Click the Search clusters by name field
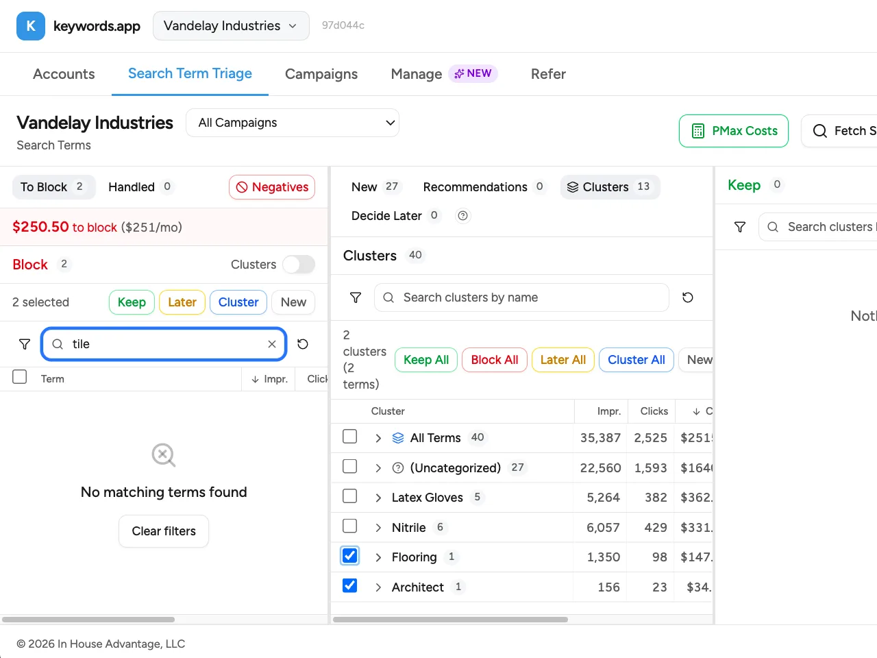Viewport: 877px width, 658px height. 521,297
